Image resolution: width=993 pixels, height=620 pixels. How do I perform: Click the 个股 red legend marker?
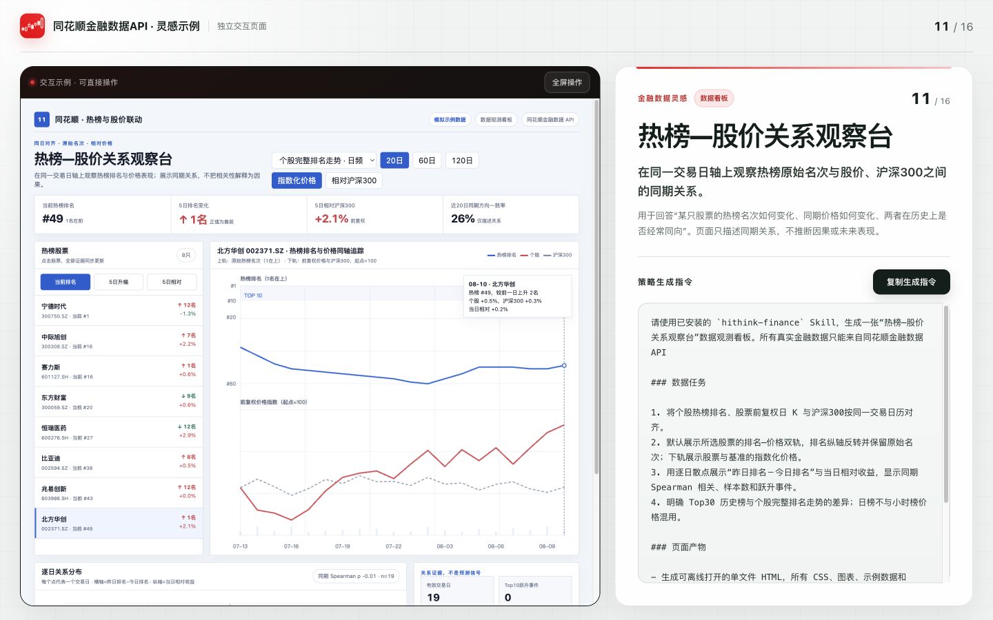point(524,255)
